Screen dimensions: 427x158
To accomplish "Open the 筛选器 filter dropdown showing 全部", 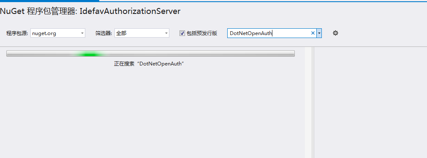I will click(142, 33).
